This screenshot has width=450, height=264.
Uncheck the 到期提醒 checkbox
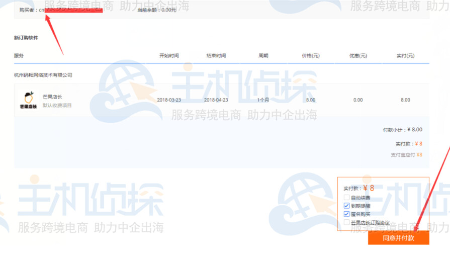point(346,206)
